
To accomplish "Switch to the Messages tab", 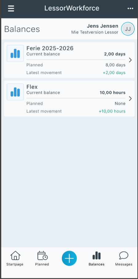I will coord(124,258).
